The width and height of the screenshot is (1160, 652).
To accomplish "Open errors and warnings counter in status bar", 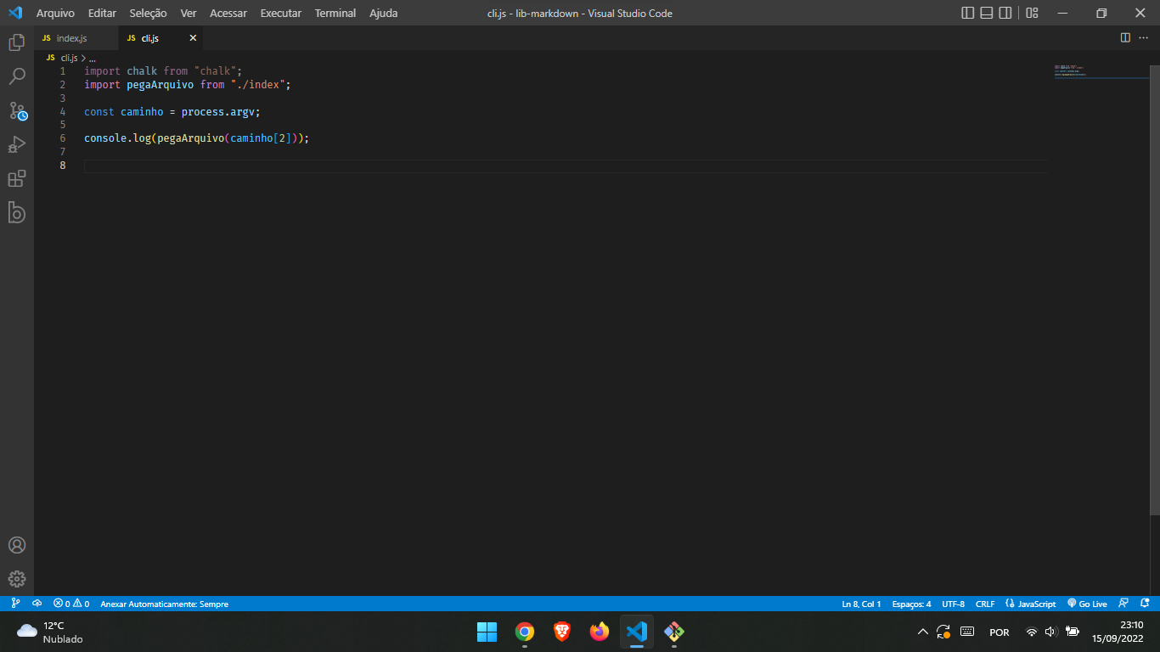I will click(x=71, y=604).
